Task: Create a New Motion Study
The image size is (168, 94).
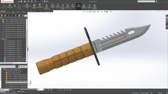Action: (63, 7)
